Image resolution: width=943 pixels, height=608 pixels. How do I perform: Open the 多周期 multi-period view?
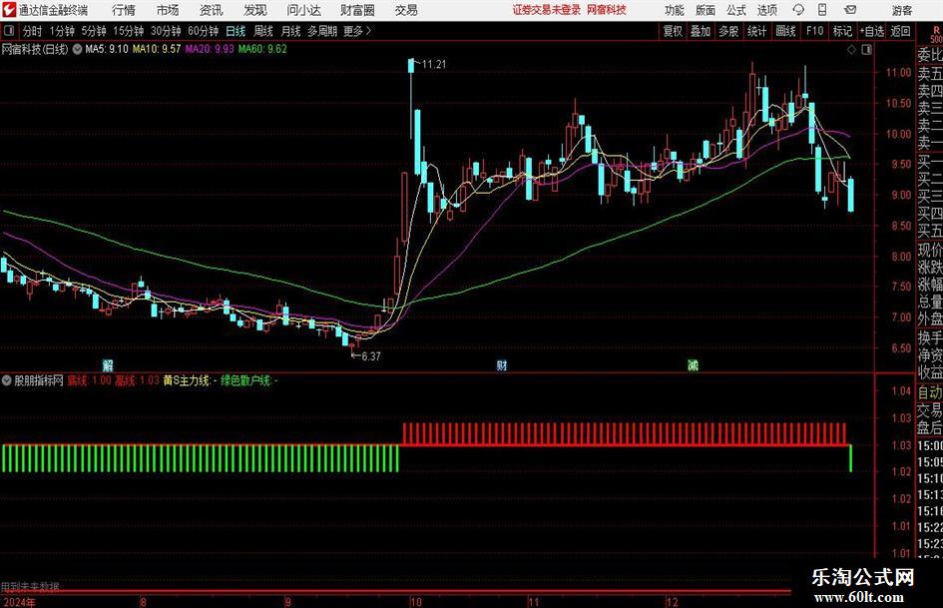pyautogui.click(x=322, y=31)
